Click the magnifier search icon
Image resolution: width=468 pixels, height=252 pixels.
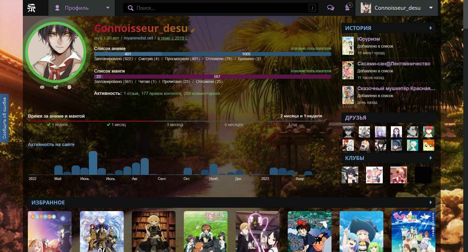[x=130, y=8]
